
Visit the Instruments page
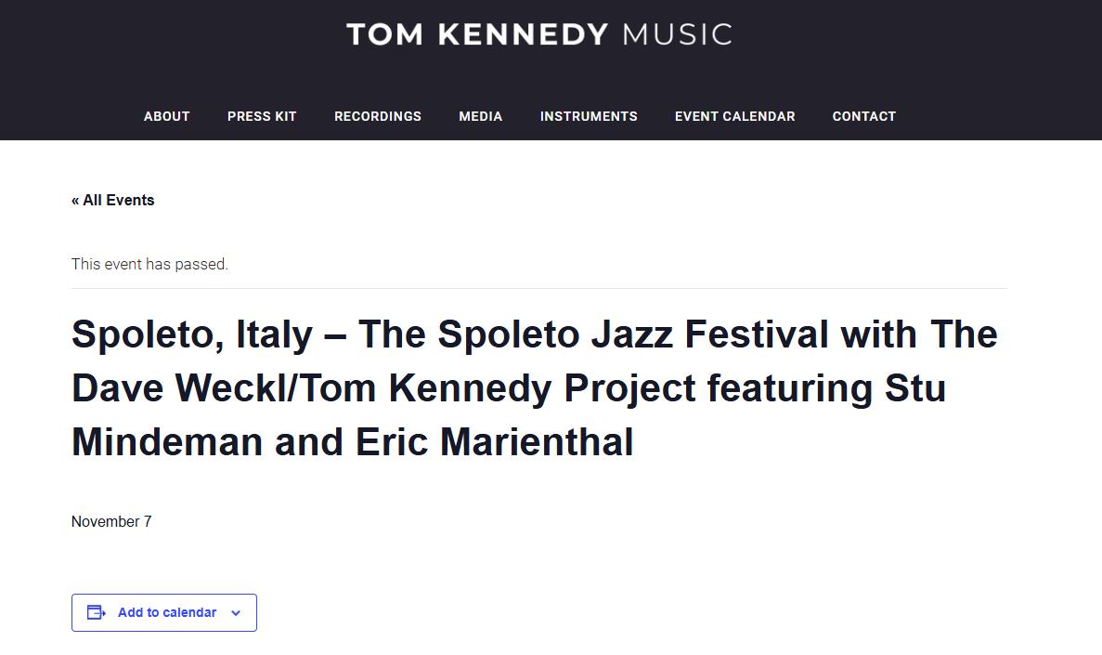click(589, 116)
